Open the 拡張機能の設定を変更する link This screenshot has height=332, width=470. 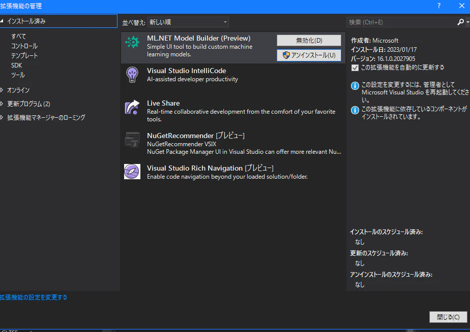point(34,297)
